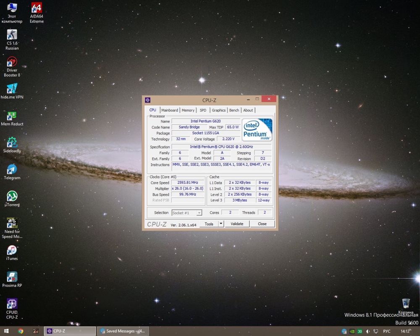This screenshot has height=336, width=420.
Task: Click the Close button in CPU-Z
Action: click(x=262, y=224)
